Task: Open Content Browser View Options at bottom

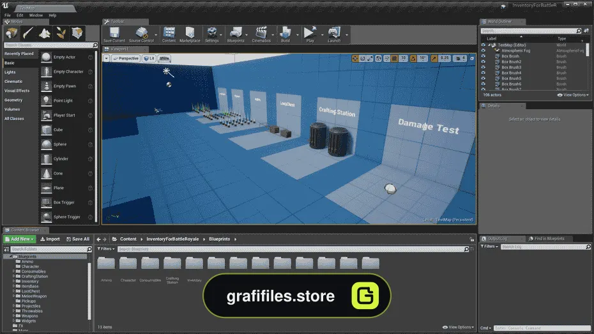Action: (x=458, y=327)
